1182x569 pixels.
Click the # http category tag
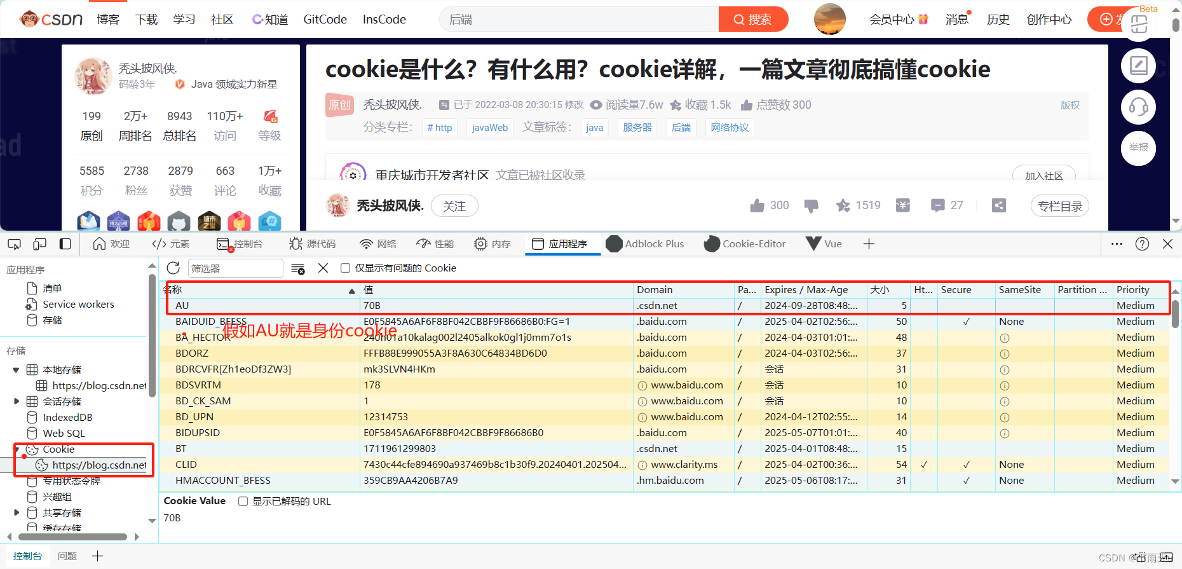440,128
